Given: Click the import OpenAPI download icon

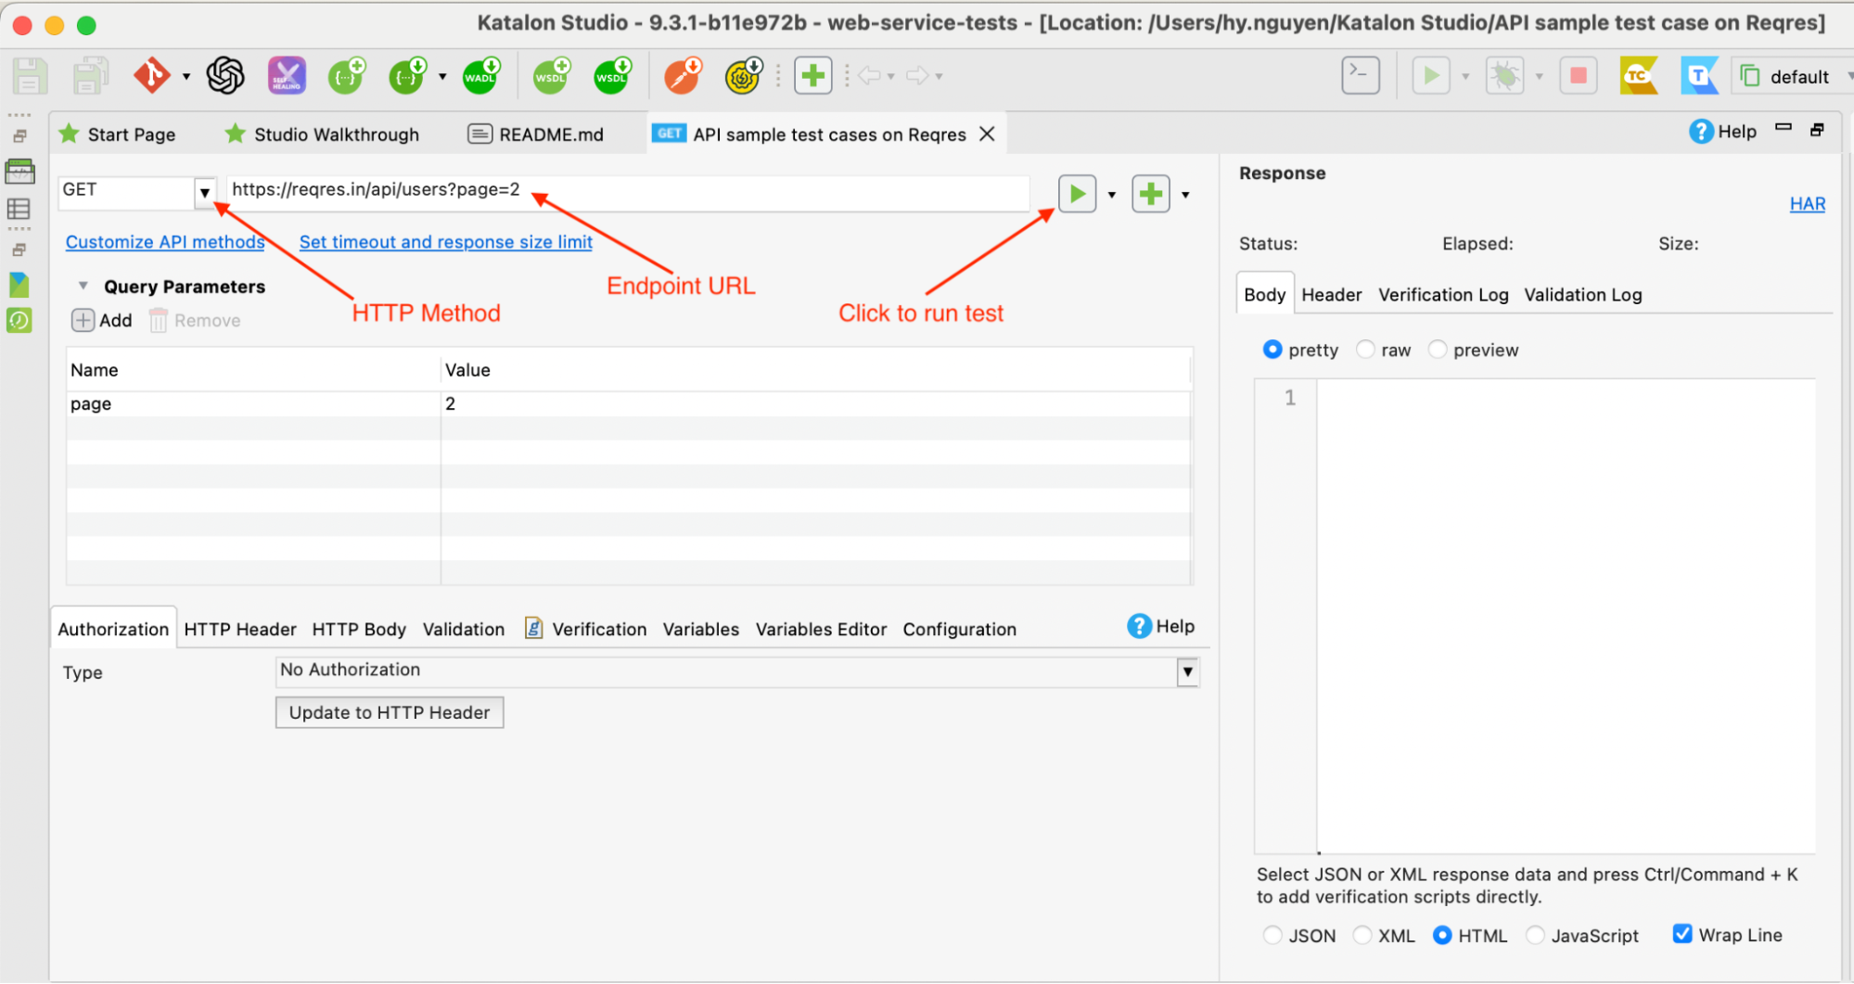Looking at the screenshot, I should coord(408,76).
